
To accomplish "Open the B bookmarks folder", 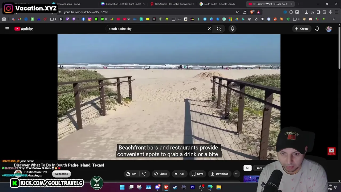I will pyautogui.click(x=296, y=19).
